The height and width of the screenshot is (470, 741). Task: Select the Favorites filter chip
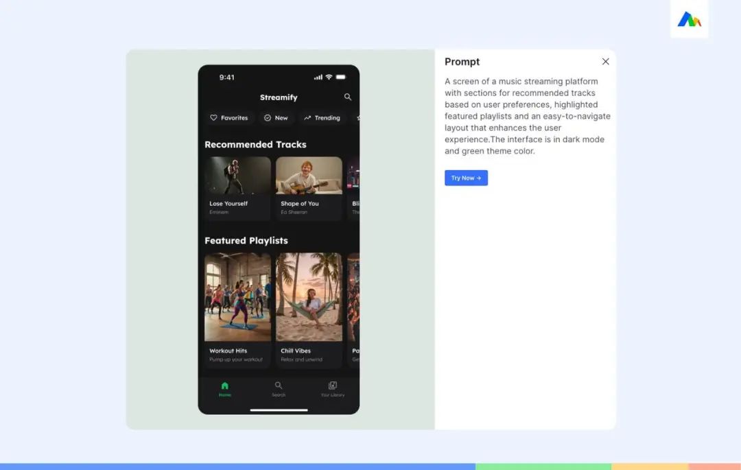coord(229,117)
